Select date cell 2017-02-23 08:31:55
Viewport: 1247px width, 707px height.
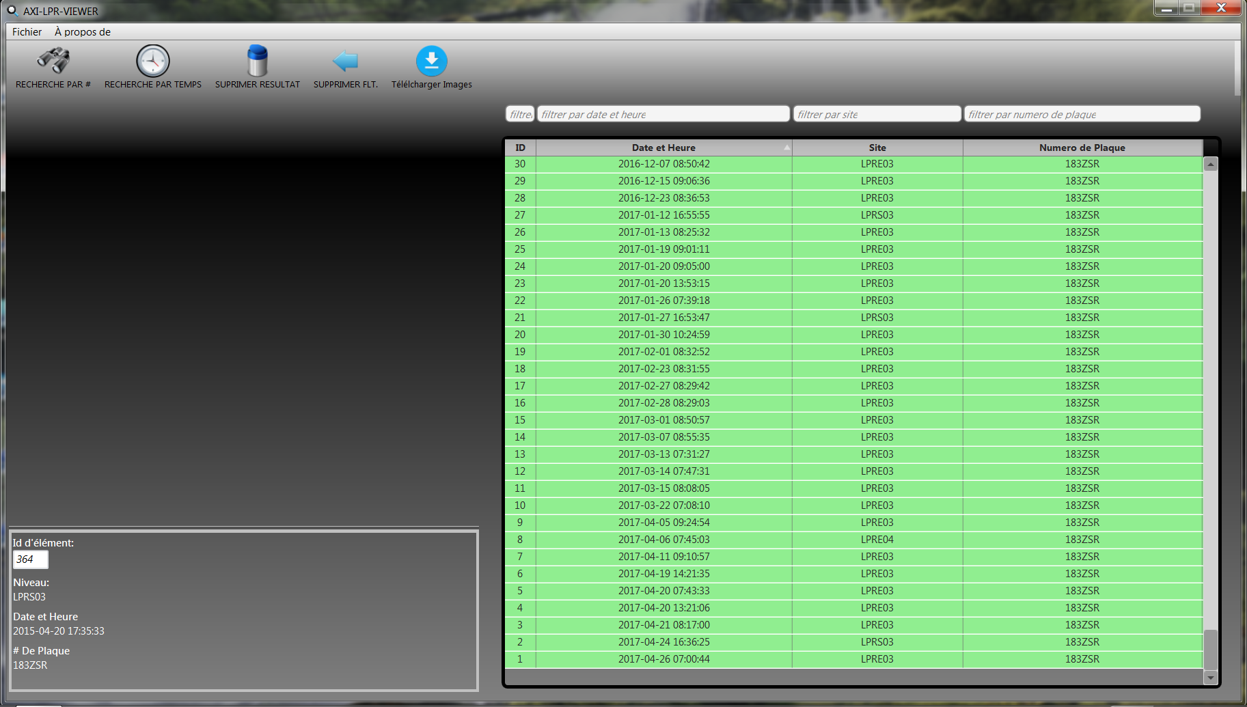coord(664,369)
